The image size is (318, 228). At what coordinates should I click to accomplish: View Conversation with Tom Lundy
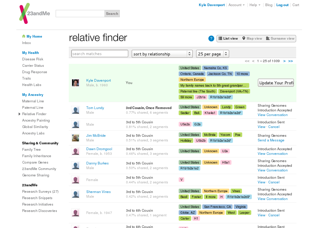tap(273, 115)
